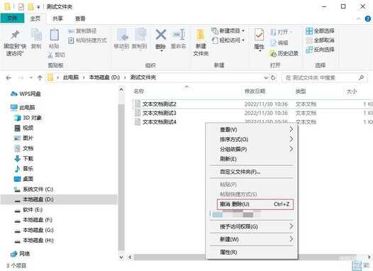Click Select All (全部选择)
The height and width of the screenshot is (271, 373).
pos(320,31)
